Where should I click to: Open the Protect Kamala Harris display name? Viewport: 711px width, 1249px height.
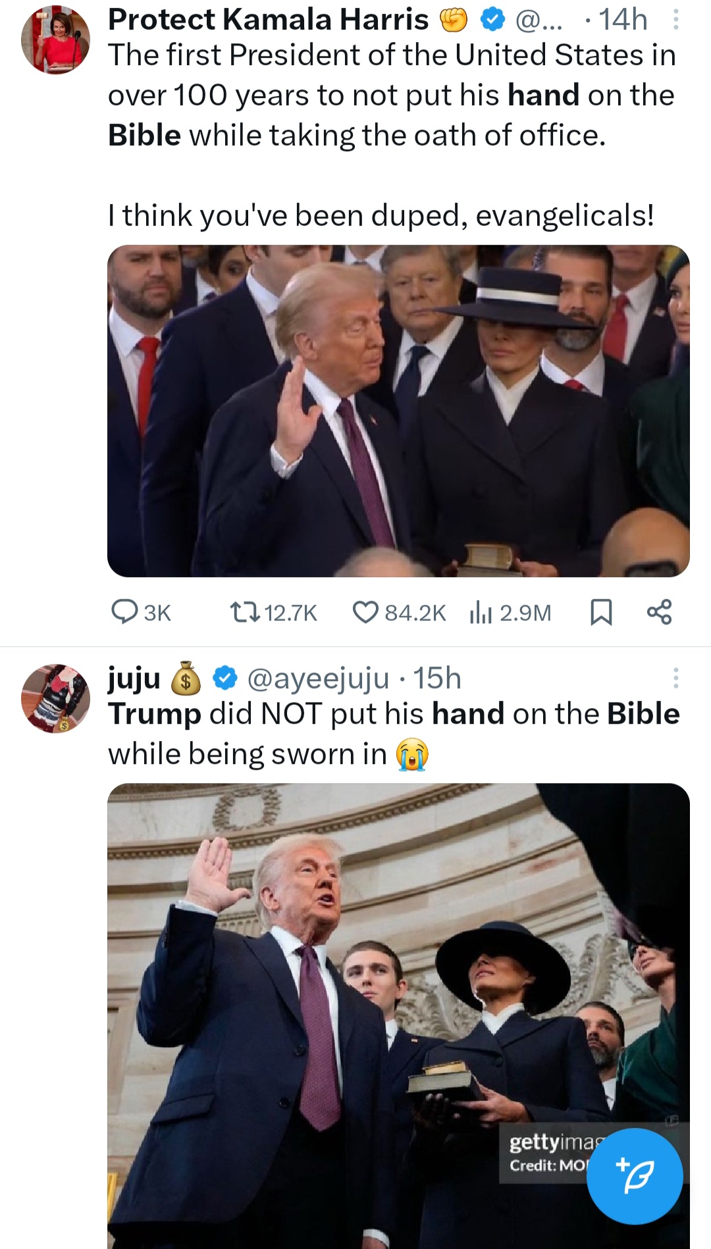pos(268,20)
